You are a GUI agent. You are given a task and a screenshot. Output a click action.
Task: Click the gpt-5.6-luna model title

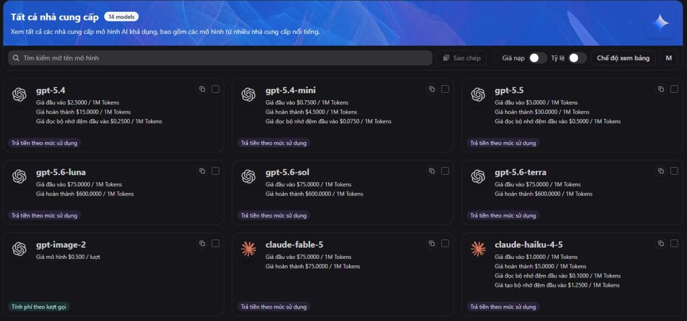pos(61,172)
